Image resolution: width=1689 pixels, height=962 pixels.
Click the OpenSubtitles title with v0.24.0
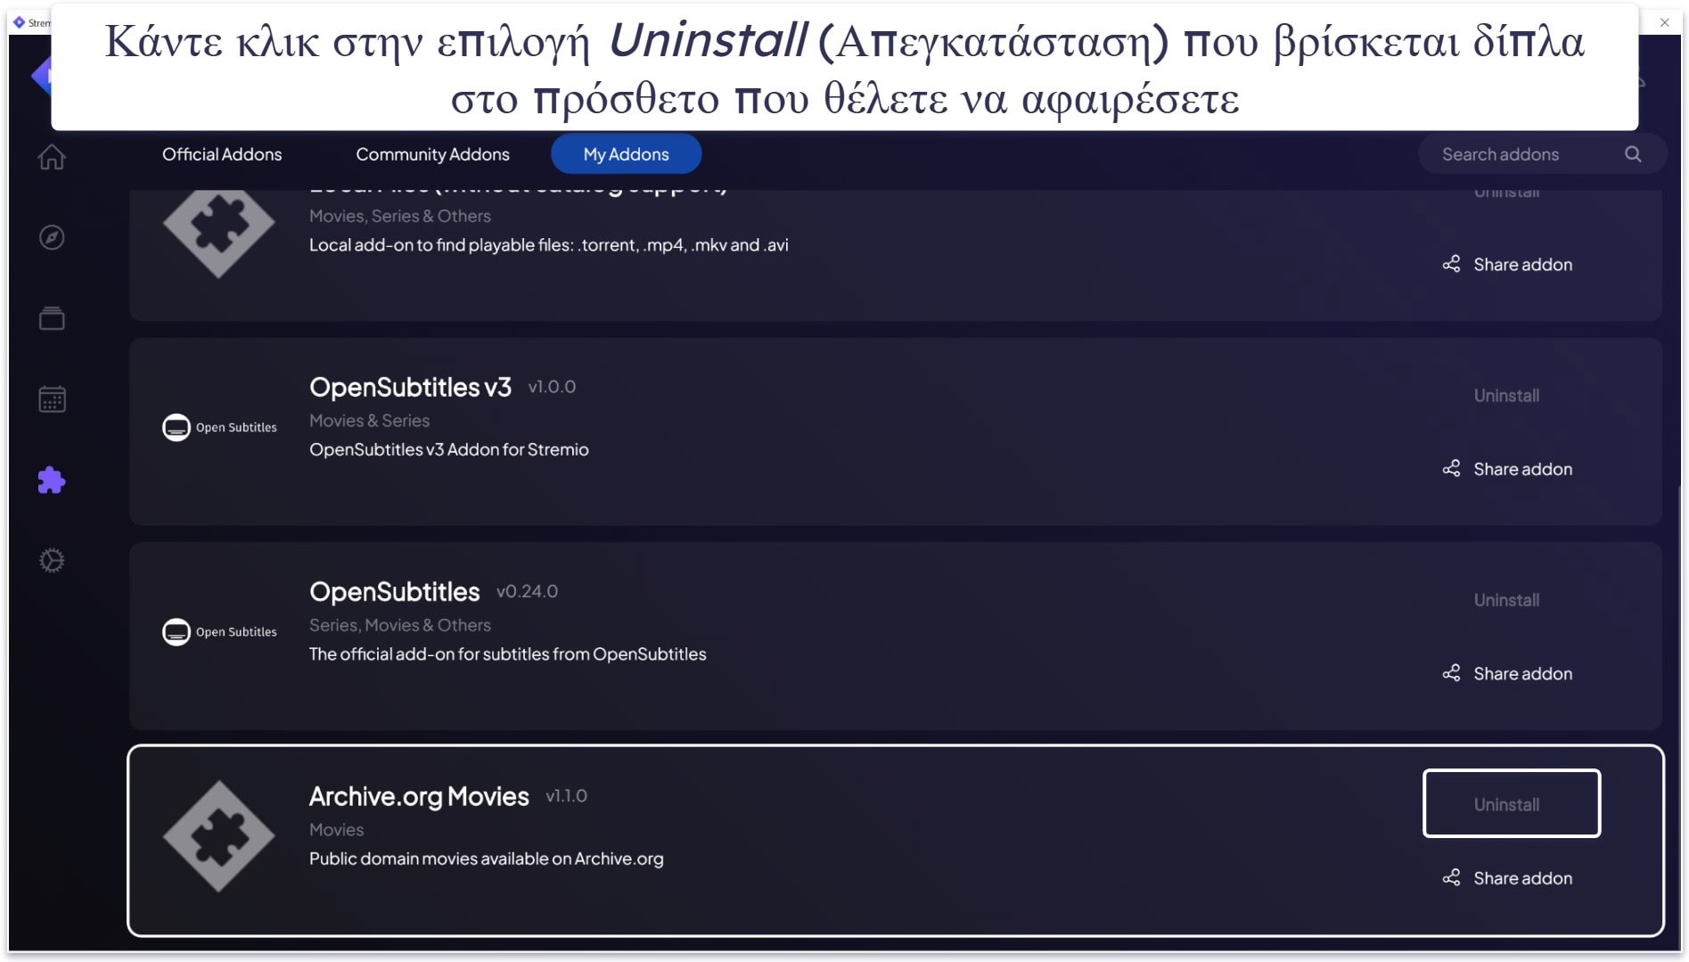(x=394, y=591)
